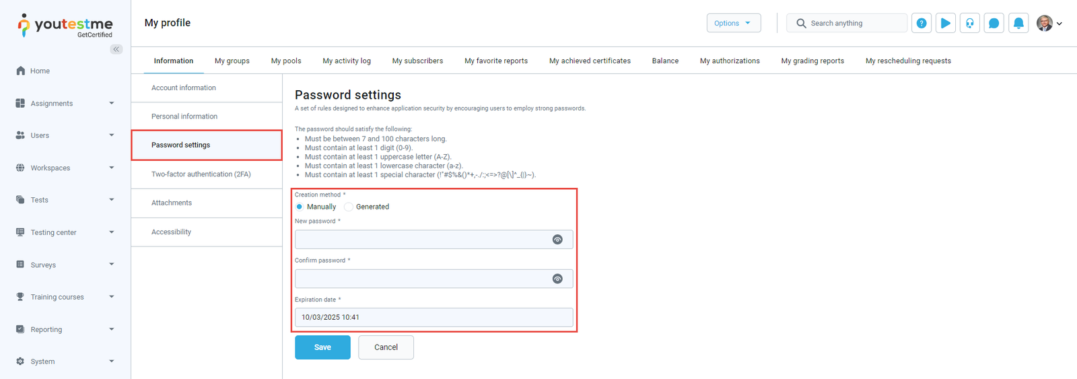
Task: Reveal the Confirm password text
Action: [x=557, y=279]
